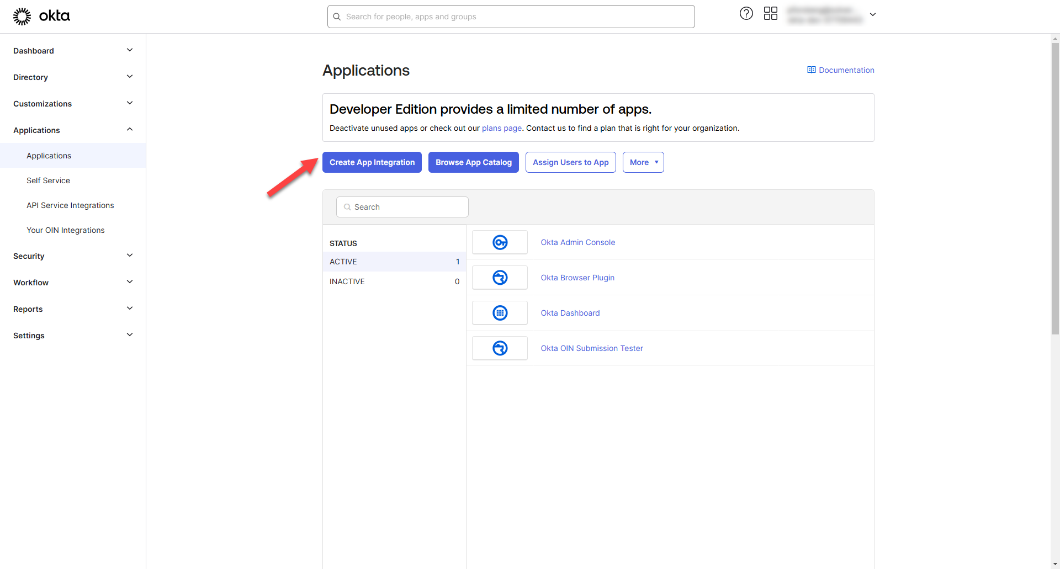Click the Okta Browser Plugin icon
Viewport: 1060px width, 569px height.
tap(500, 278)
